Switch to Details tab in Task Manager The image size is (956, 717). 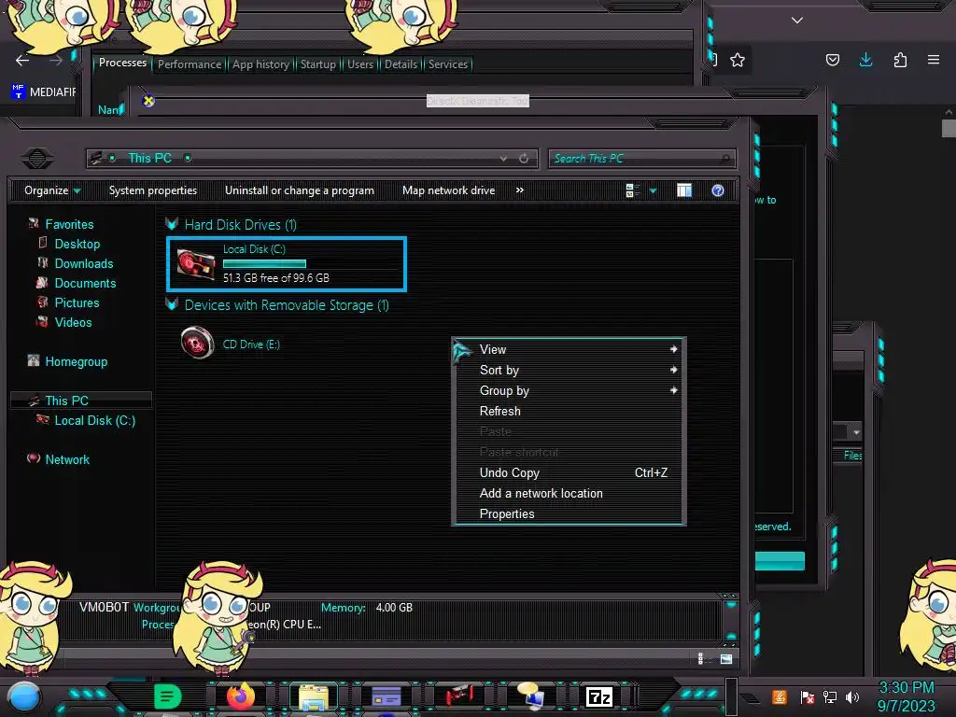(x=401, y=64)
